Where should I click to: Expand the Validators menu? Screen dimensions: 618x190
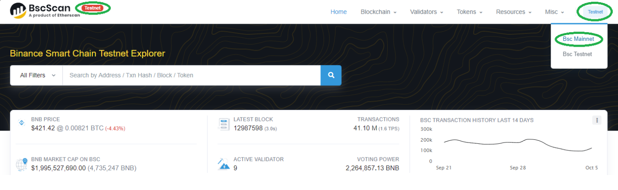[x=426, y=12]
